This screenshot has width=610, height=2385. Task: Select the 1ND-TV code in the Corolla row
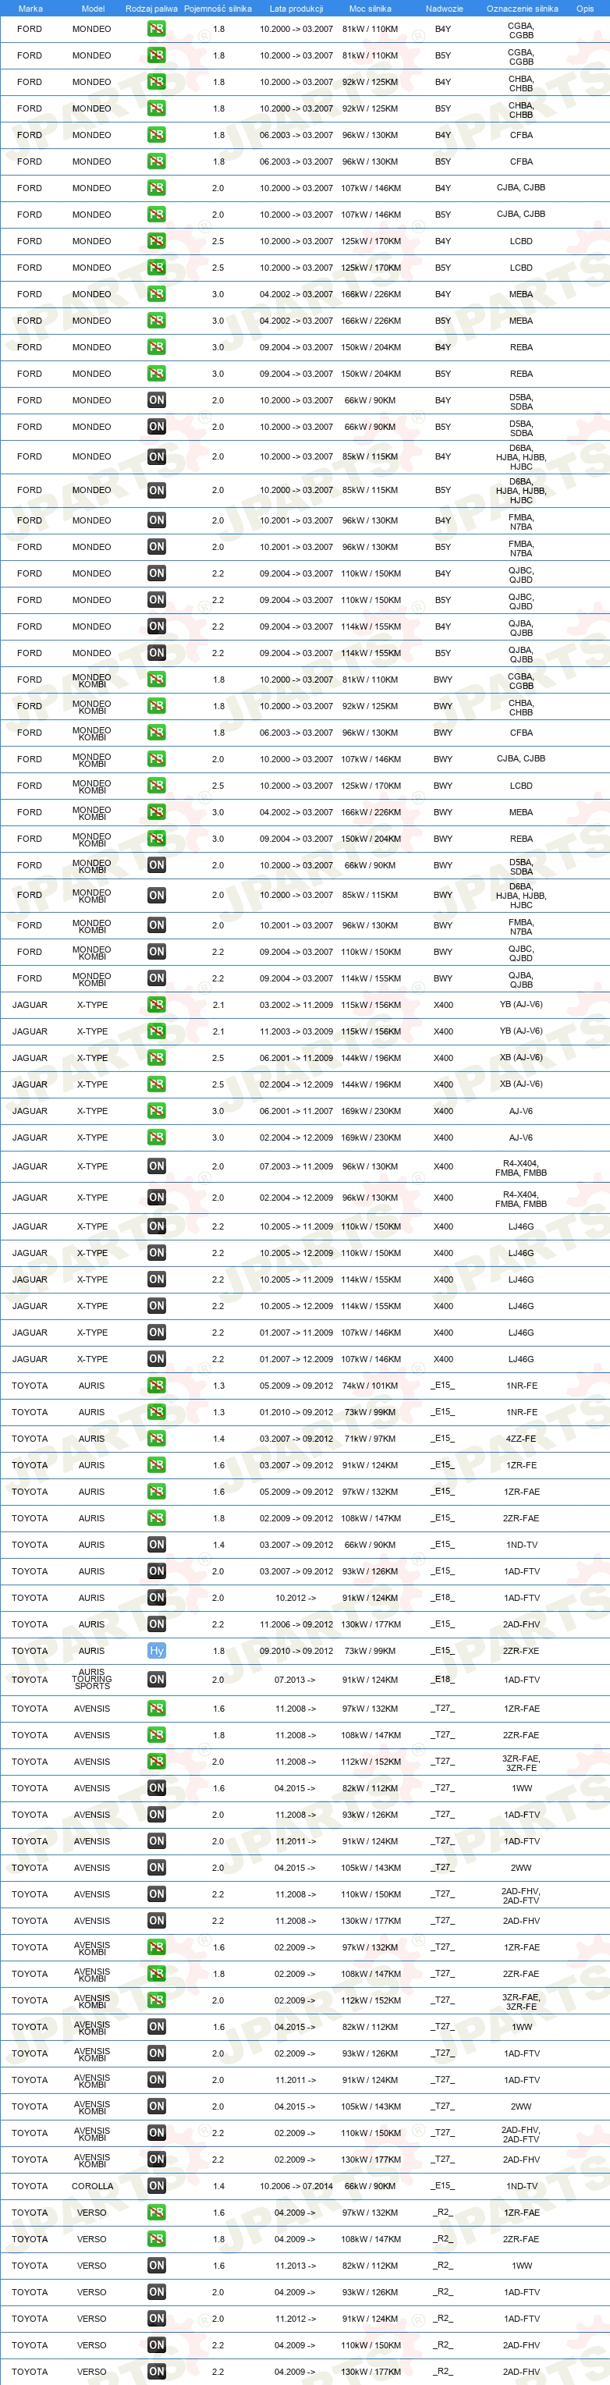[x=521, y=2186]
